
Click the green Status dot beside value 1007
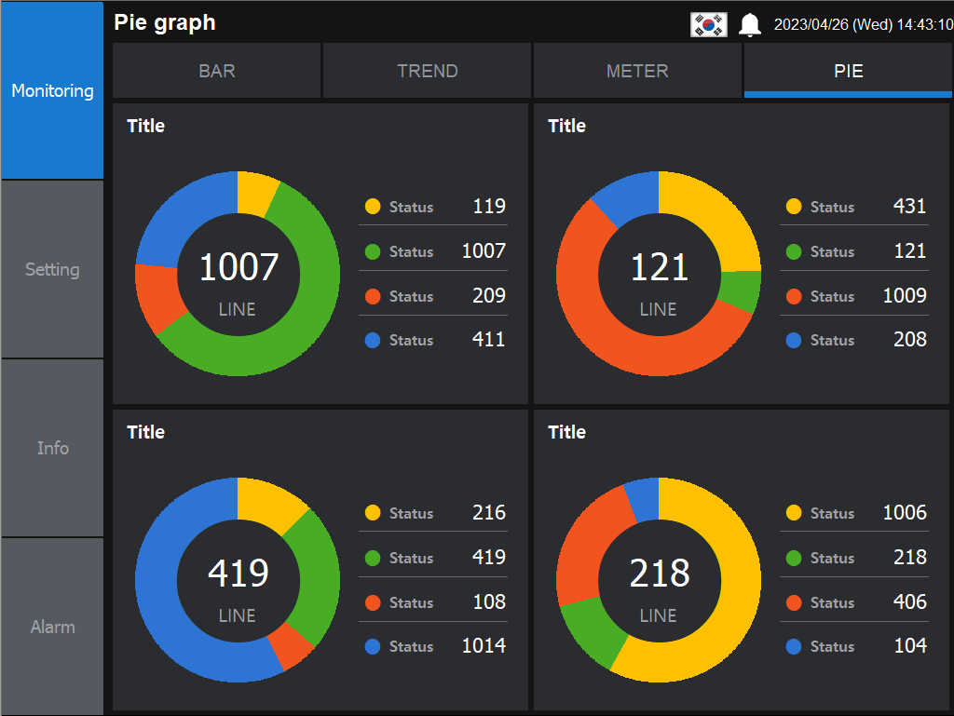point(373,251)
